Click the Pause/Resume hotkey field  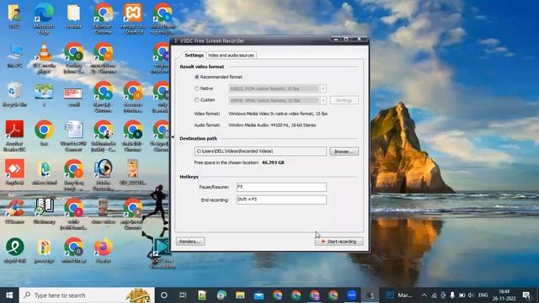click(x=281, y=187)
